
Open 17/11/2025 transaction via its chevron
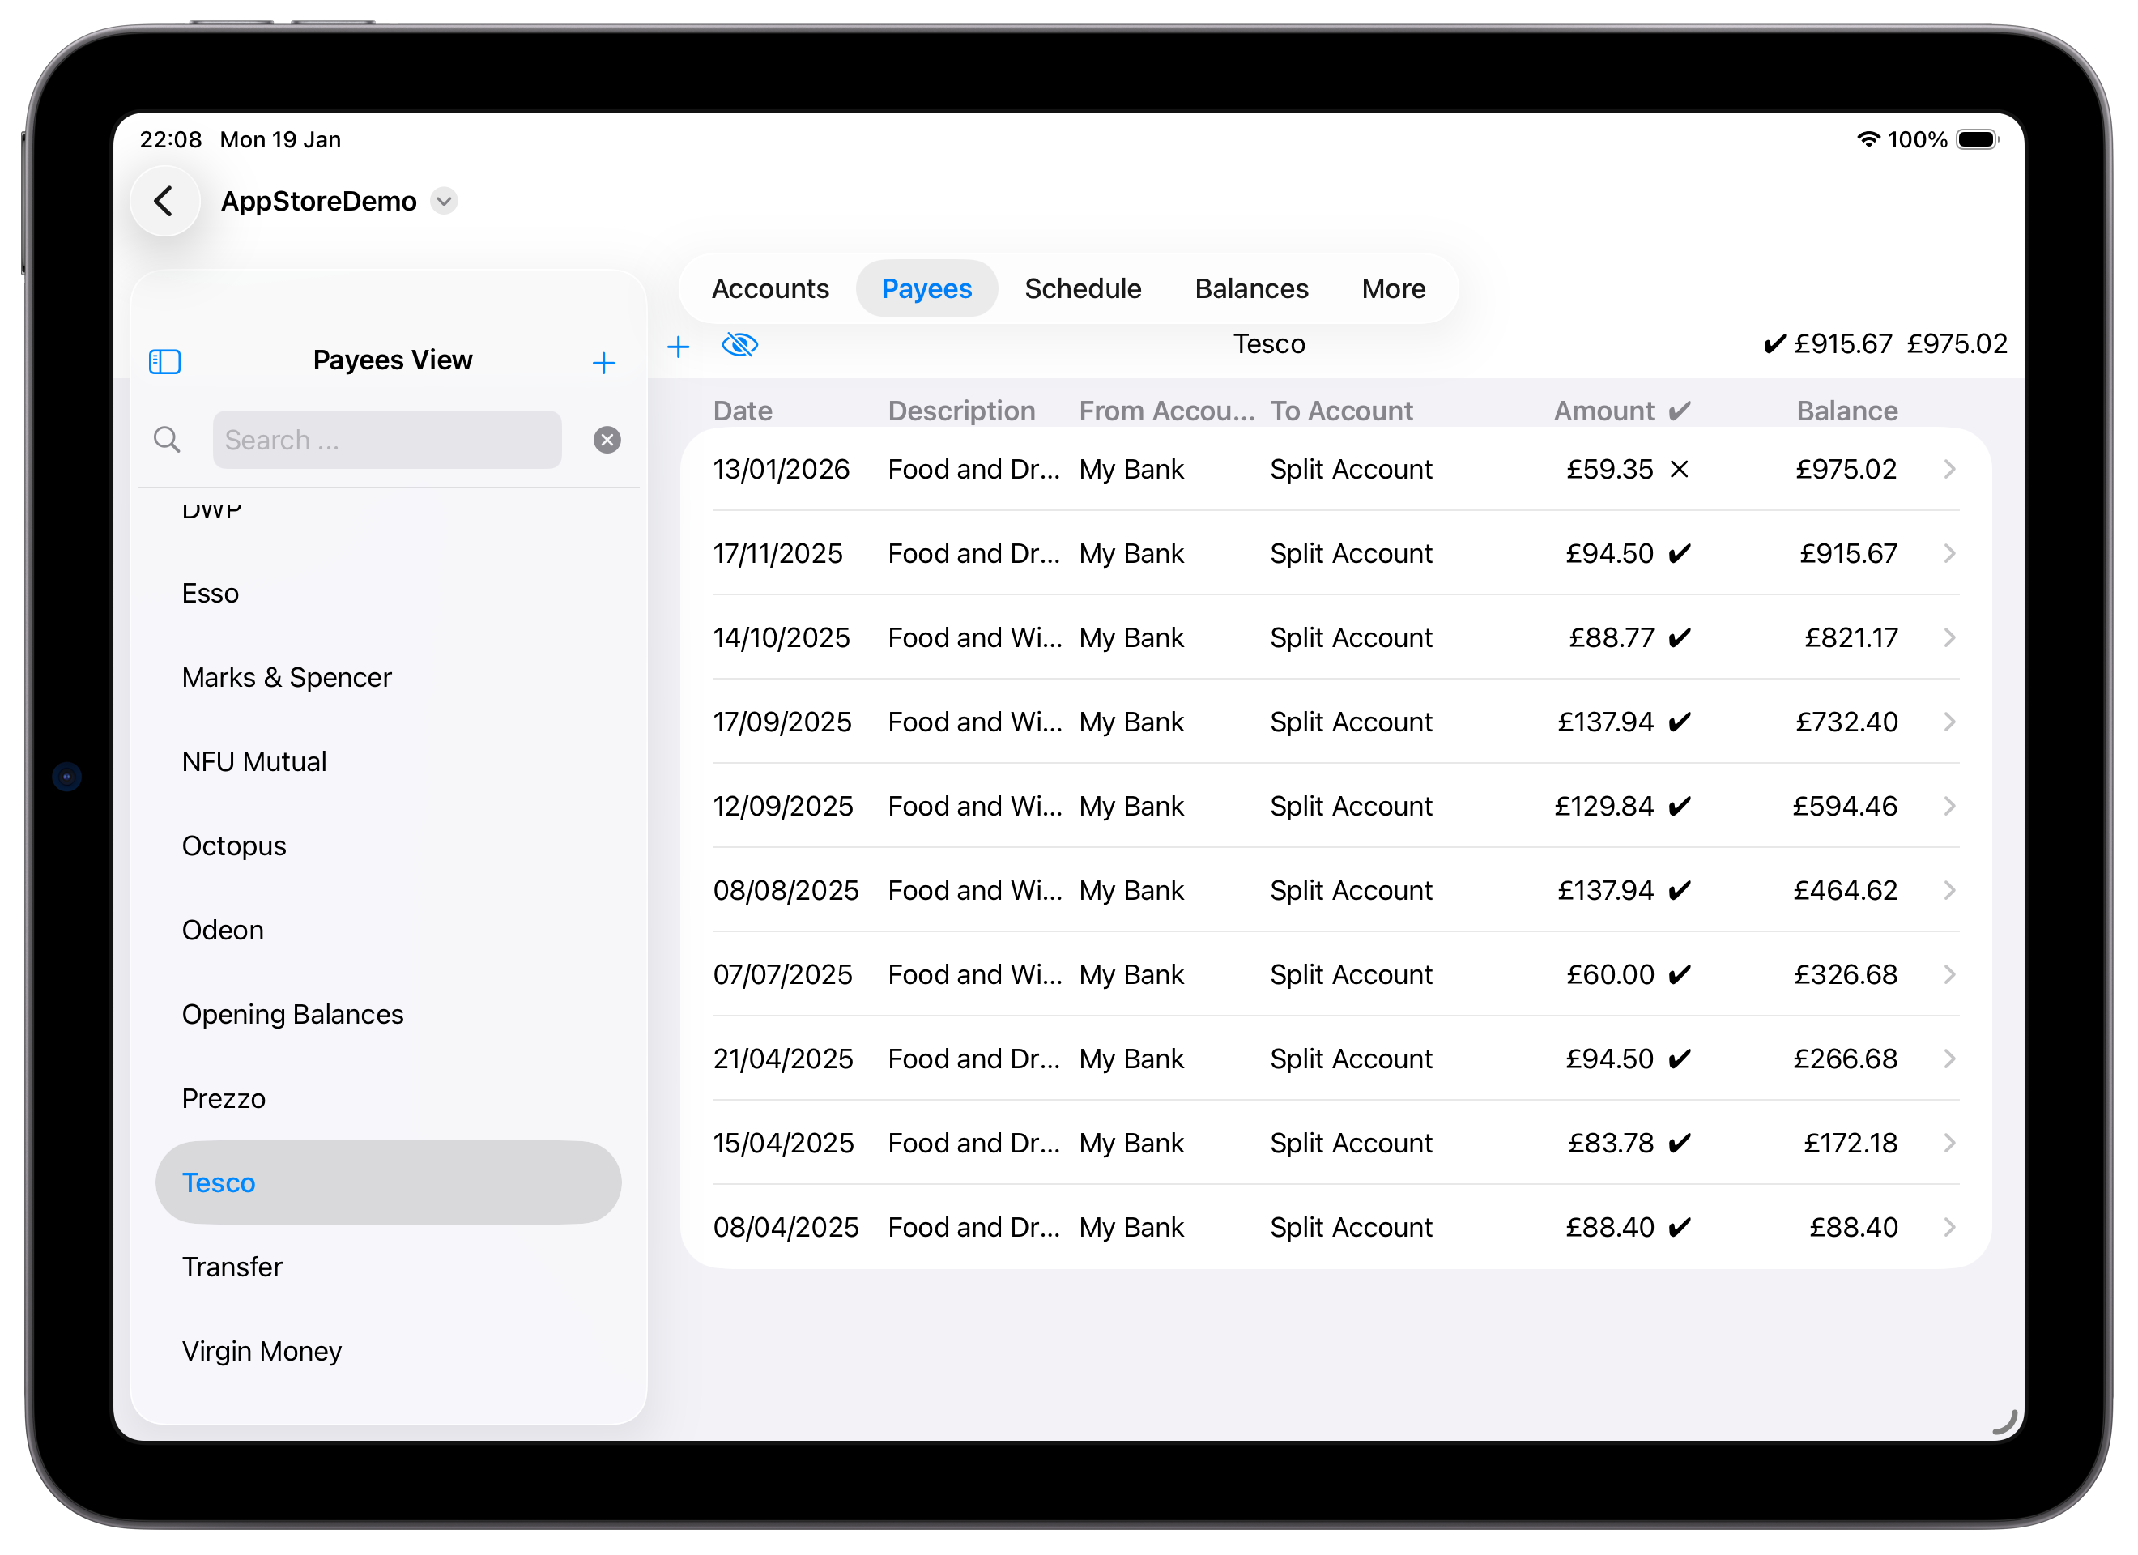click(x=1949, y=553)
